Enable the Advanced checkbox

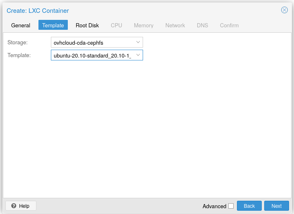(231, 206)
